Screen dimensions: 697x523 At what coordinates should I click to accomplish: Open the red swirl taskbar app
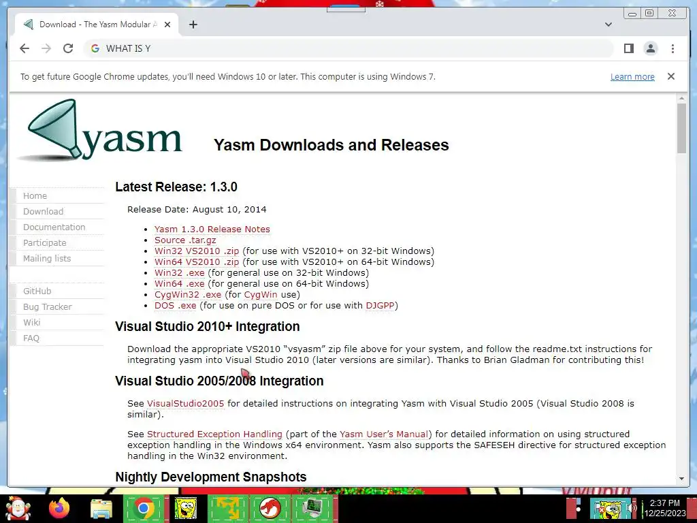coord(270,508)
